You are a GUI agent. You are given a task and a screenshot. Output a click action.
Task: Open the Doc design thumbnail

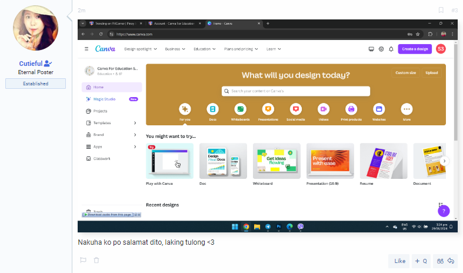pos(223,161)
